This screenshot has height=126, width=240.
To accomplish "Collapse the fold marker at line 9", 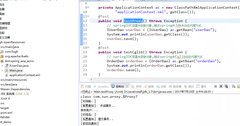I will click(x=88, y=7).
